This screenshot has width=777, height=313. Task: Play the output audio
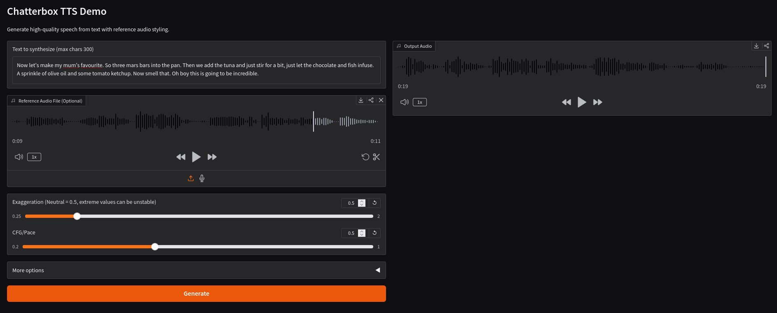pos(582,102)
